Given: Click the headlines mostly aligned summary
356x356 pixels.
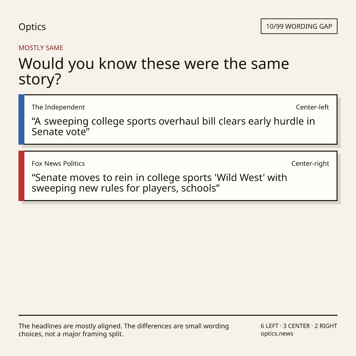Looking at the screenshot, I should 124,330.
